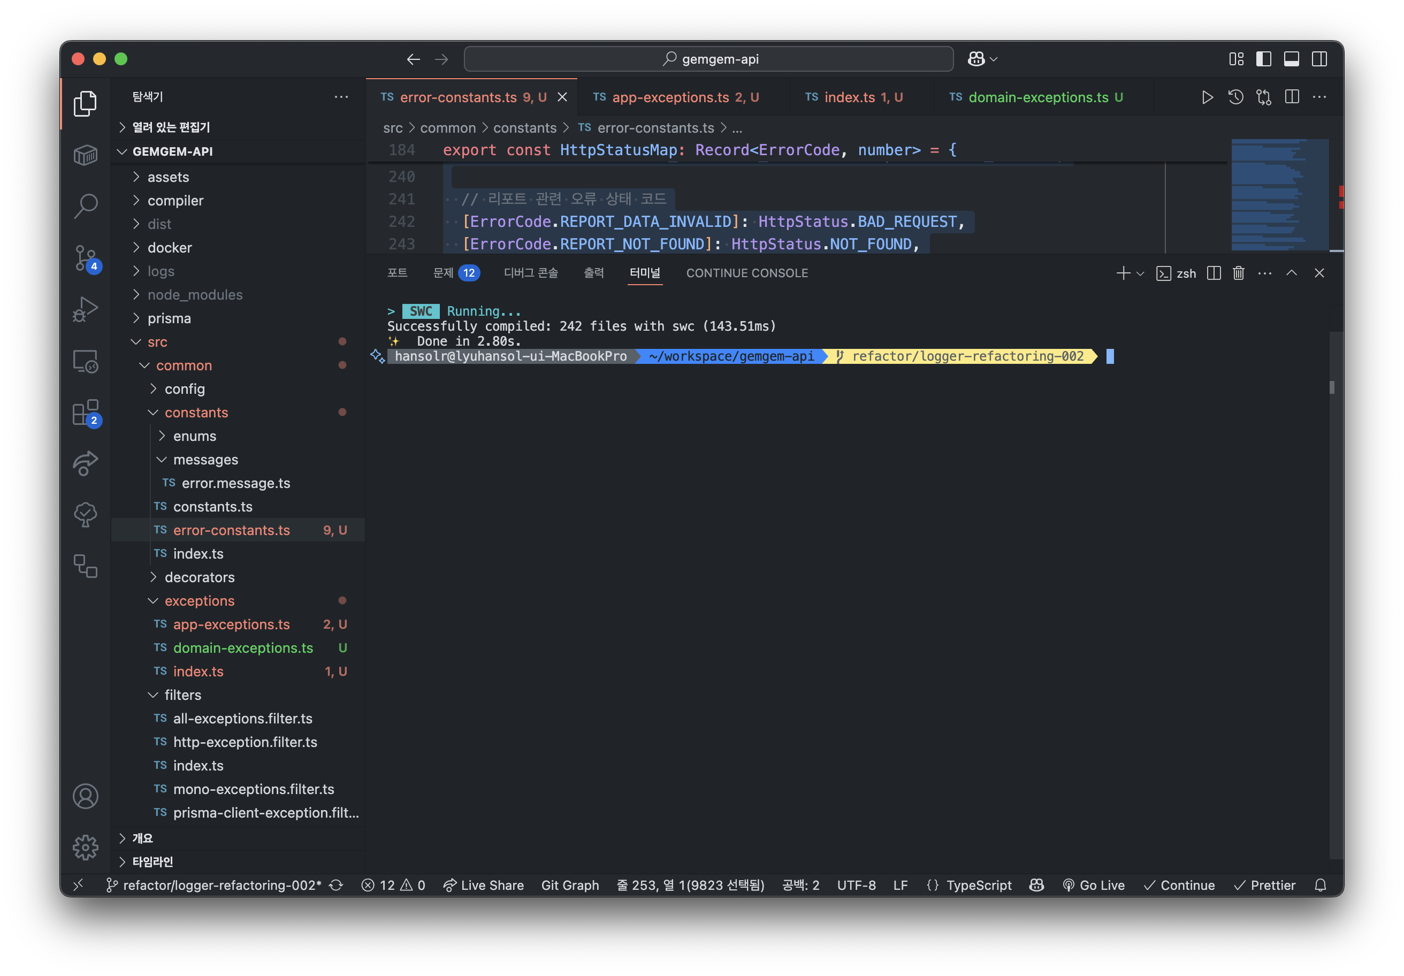The image size is (1404, 976).
Task: Maximize the panel with up chevron
Action: pyautogui.click(x=1291, y=273)
